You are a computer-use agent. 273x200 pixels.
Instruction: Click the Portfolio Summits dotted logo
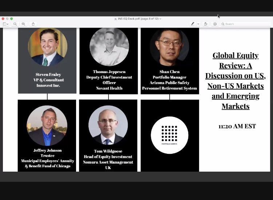click(x=169, y=135)
